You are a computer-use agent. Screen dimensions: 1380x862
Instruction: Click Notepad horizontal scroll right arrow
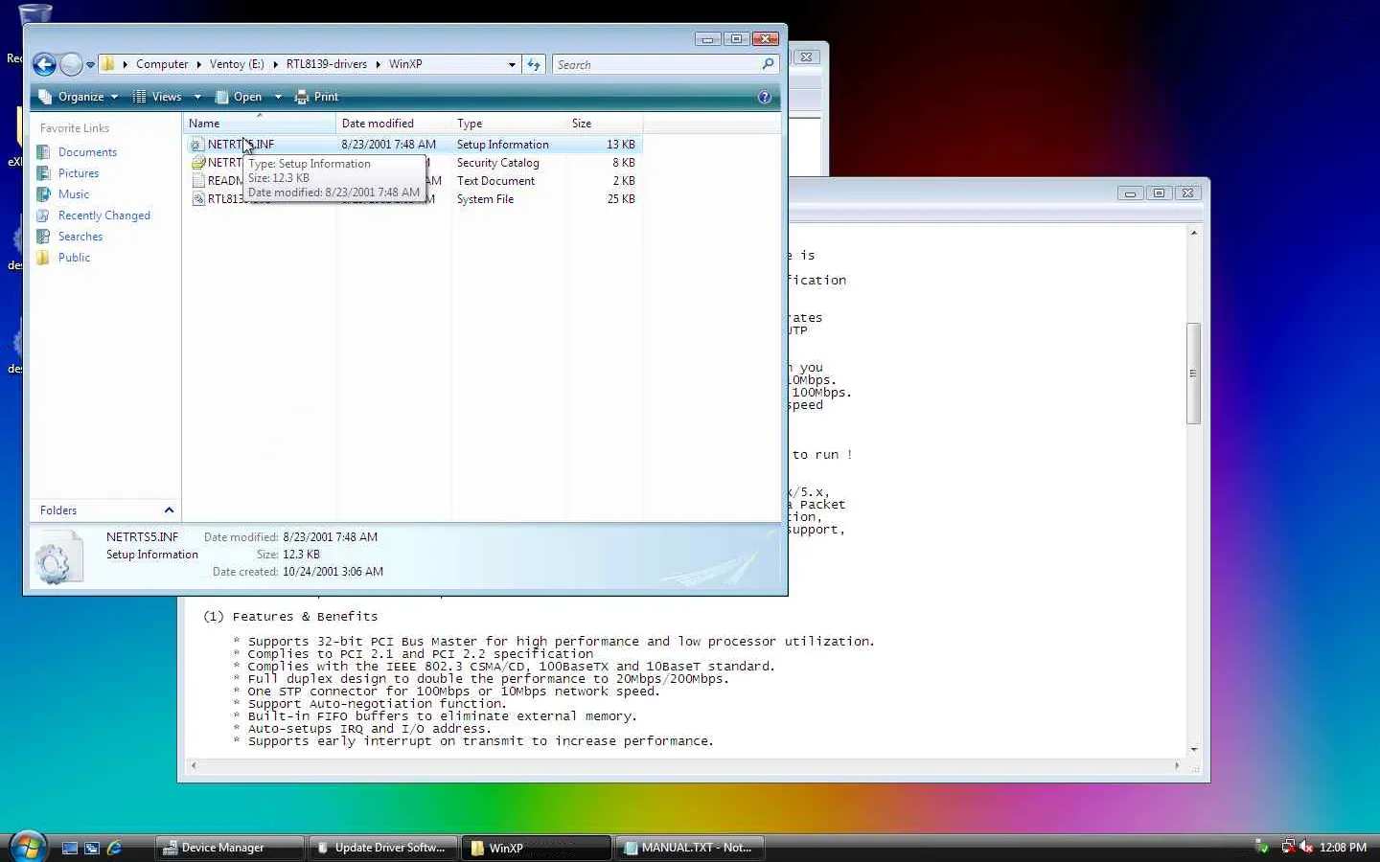tap(1177, 765)
